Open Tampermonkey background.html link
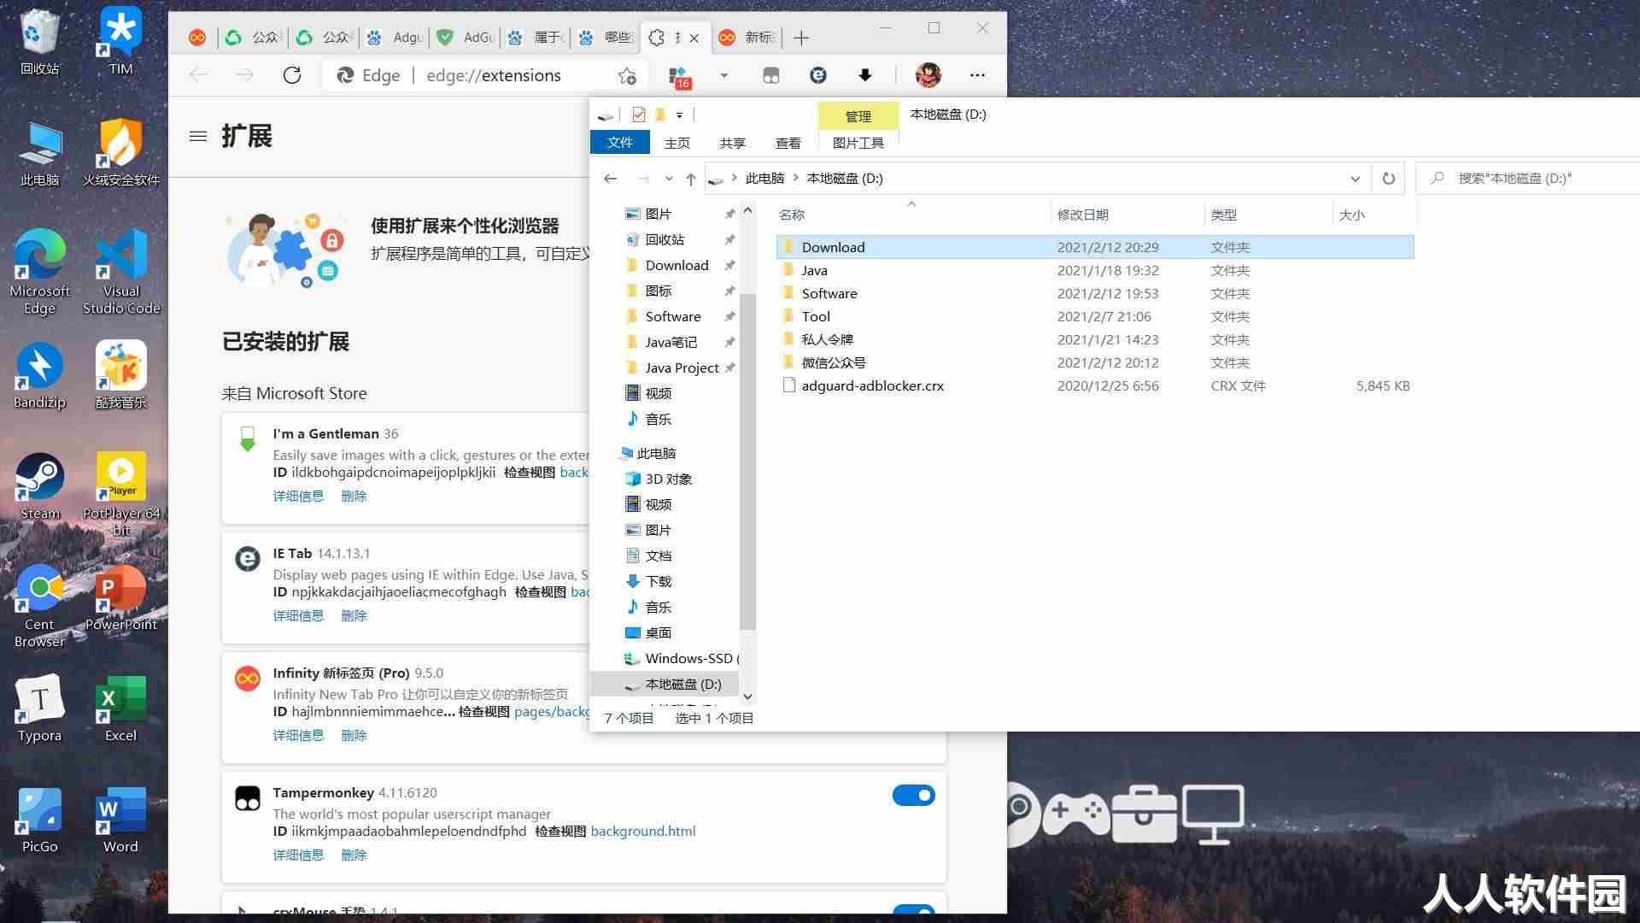Viewport: 1640px width, 923px height. (x=643, y=831)
